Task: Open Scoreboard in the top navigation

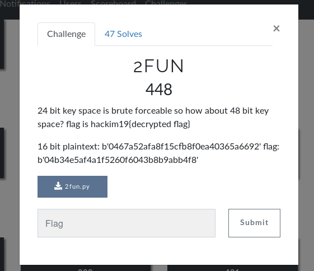Action: pos(114,2)
